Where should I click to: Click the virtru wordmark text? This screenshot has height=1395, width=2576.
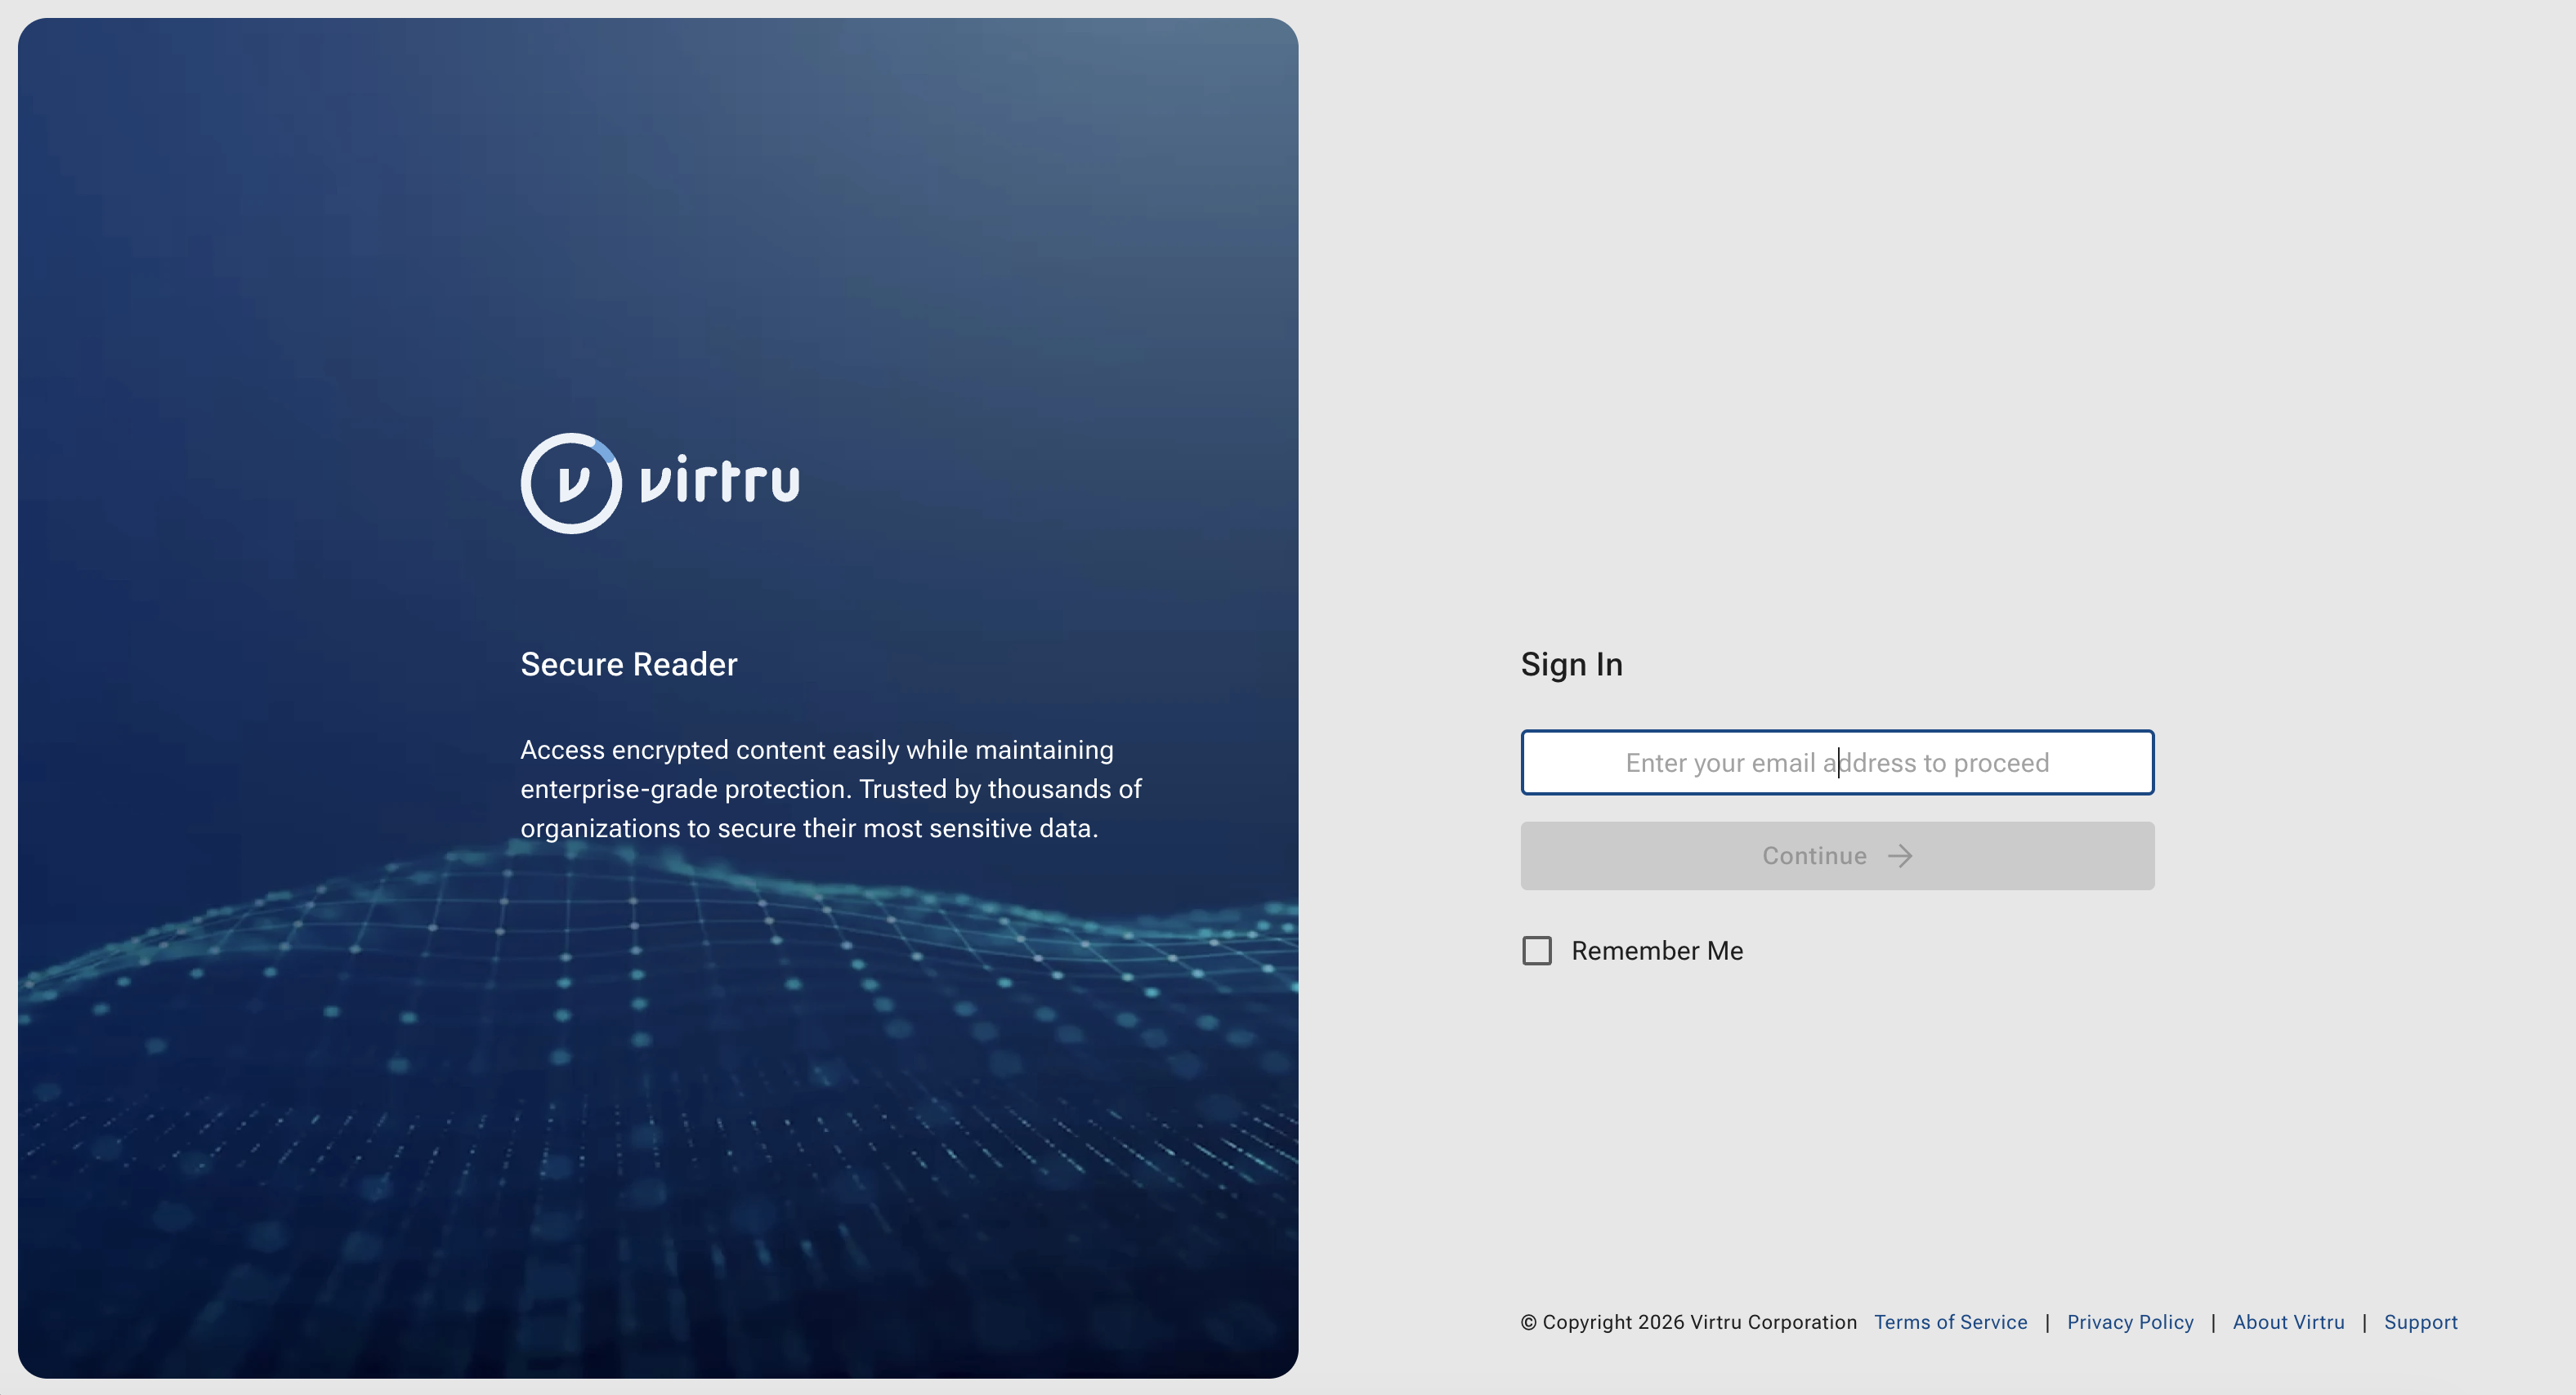click(720, 478)
